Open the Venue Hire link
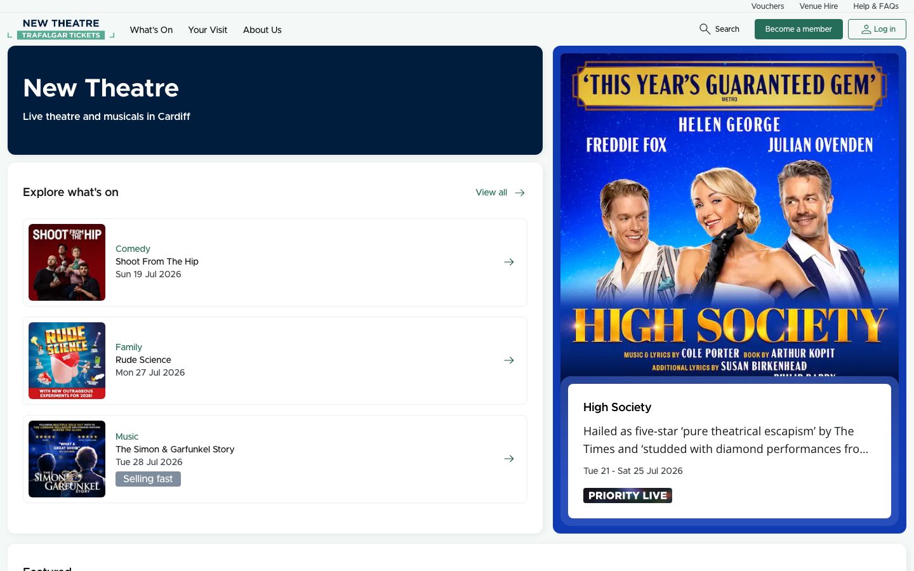The height and width of the screenshot is (571, 914). click(819, 6)
